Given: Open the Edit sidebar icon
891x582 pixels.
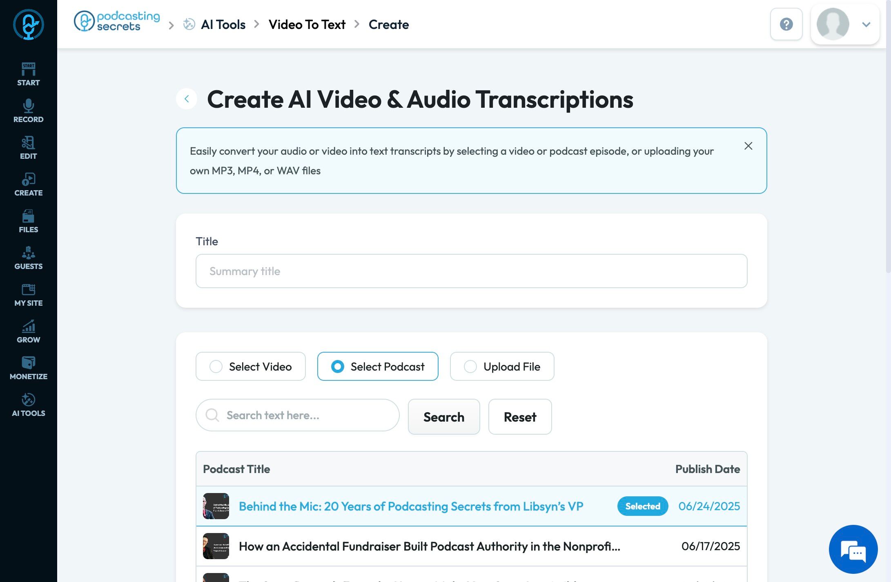Looking at the screenshot, I should 28,147.
